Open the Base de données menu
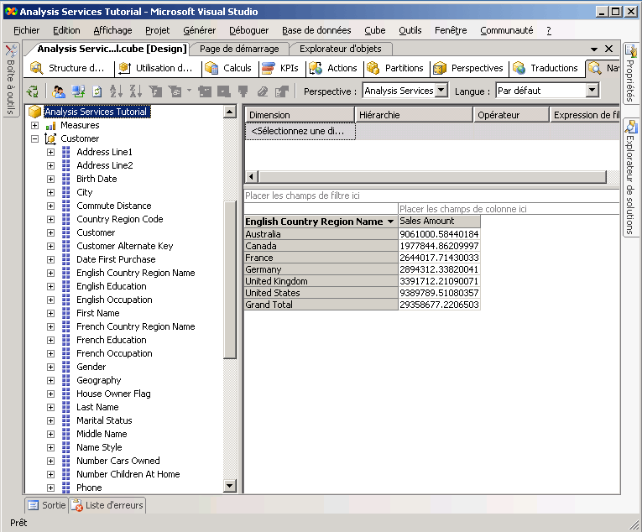Viewport: 642px width, 532px height. pyautogui.click(x=316, y=30)
